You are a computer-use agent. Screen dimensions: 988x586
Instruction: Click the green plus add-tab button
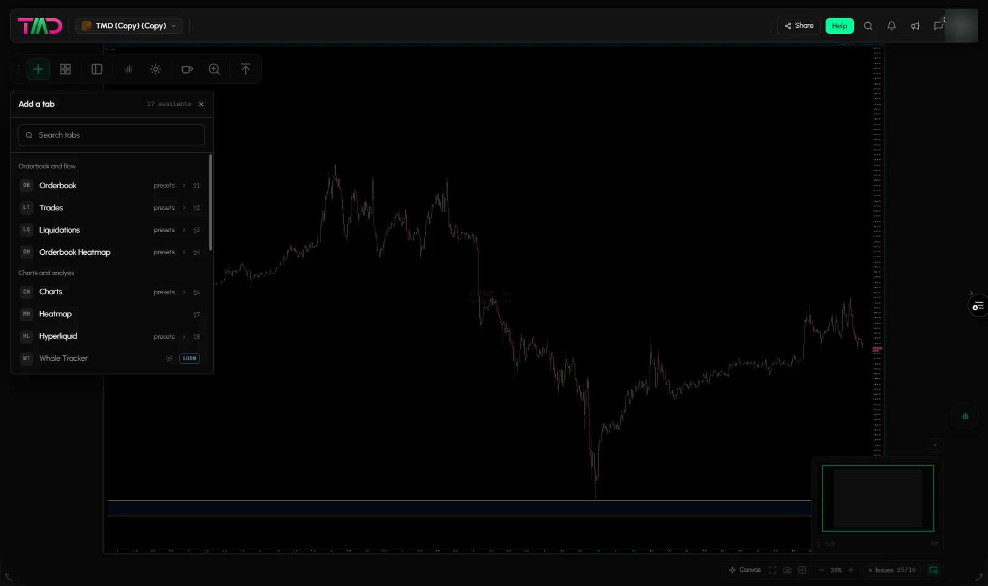38,69
